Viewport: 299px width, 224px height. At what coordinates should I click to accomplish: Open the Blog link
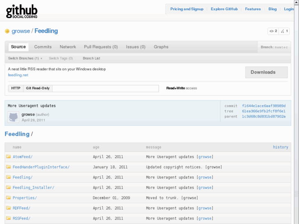point(273,9)
